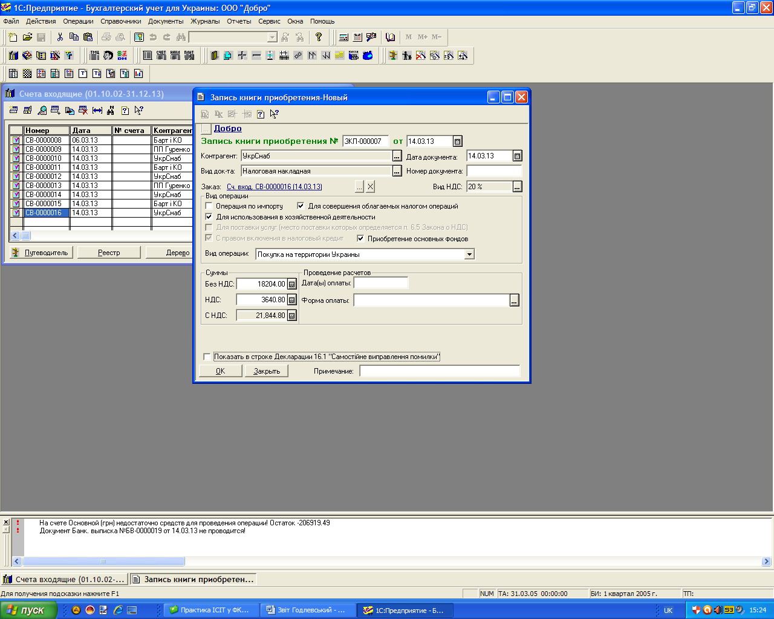Open the Вид НДС selection ellipsis button
This screenshot has height=619, width=774.
pos(517,187)
